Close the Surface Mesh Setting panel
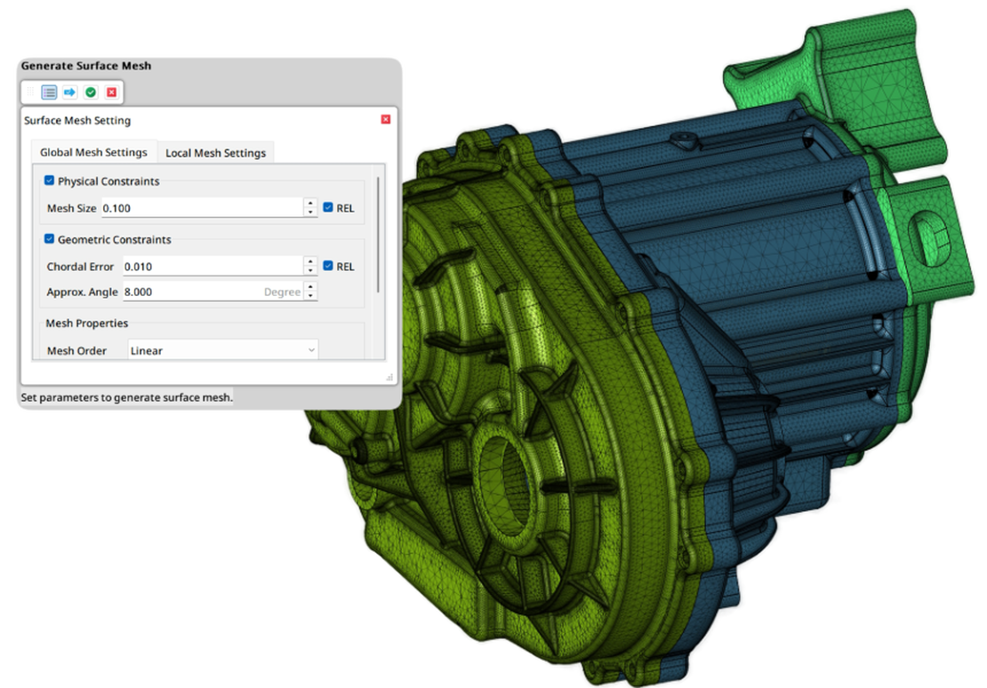Viewport: 987px width, 688px height. pos(385,120)
